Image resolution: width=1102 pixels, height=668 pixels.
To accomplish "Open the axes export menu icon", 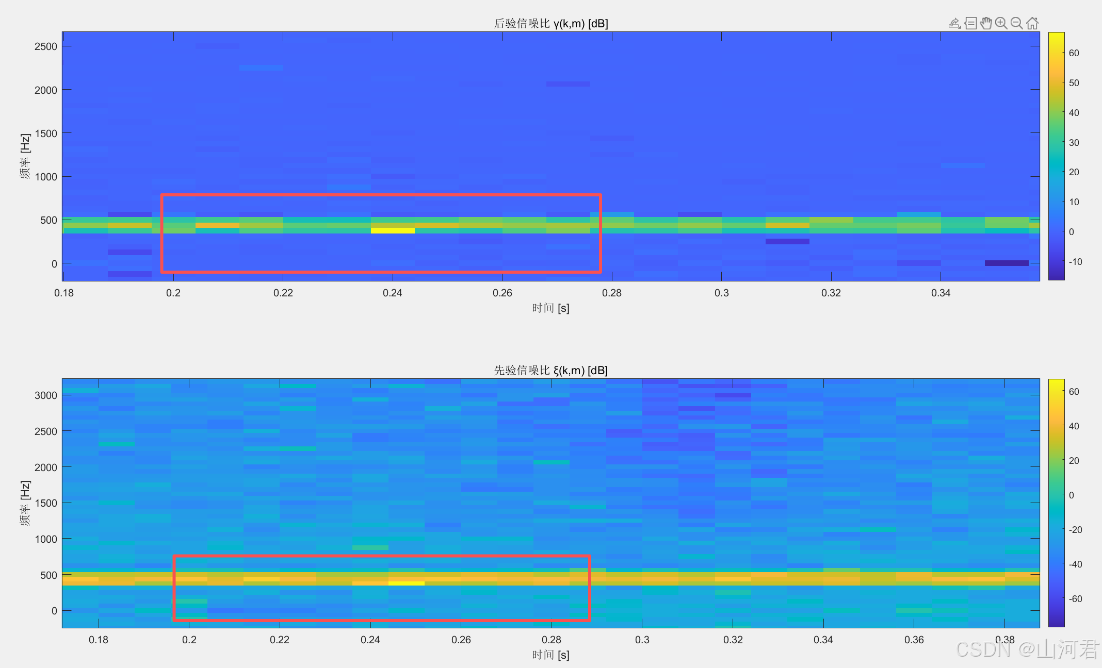I will tap(954, 23).
